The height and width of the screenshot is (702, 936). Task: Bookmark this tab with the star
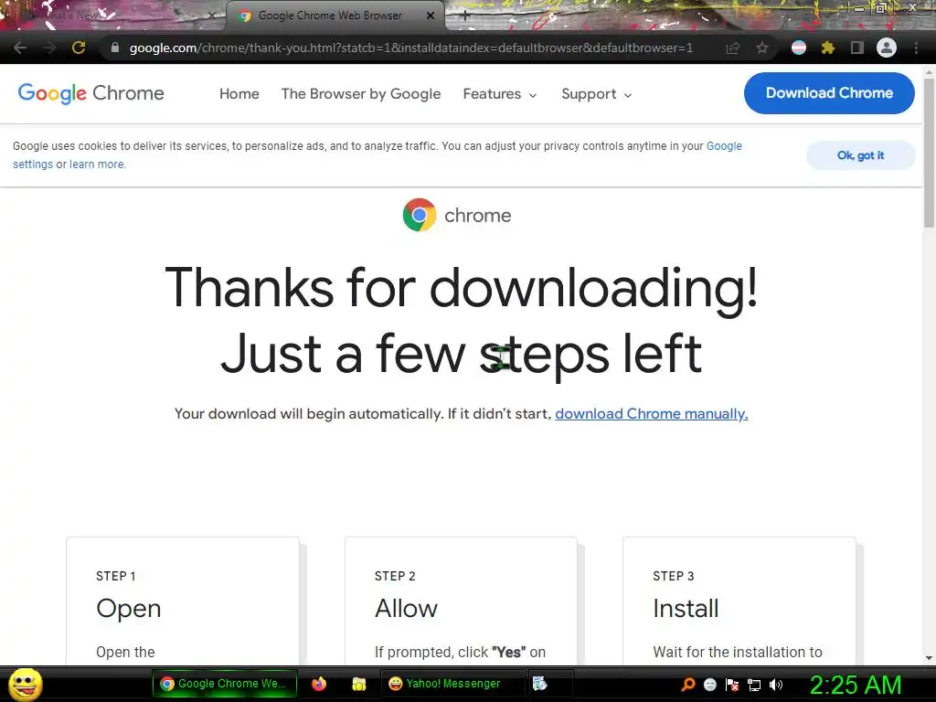(761, 48)
